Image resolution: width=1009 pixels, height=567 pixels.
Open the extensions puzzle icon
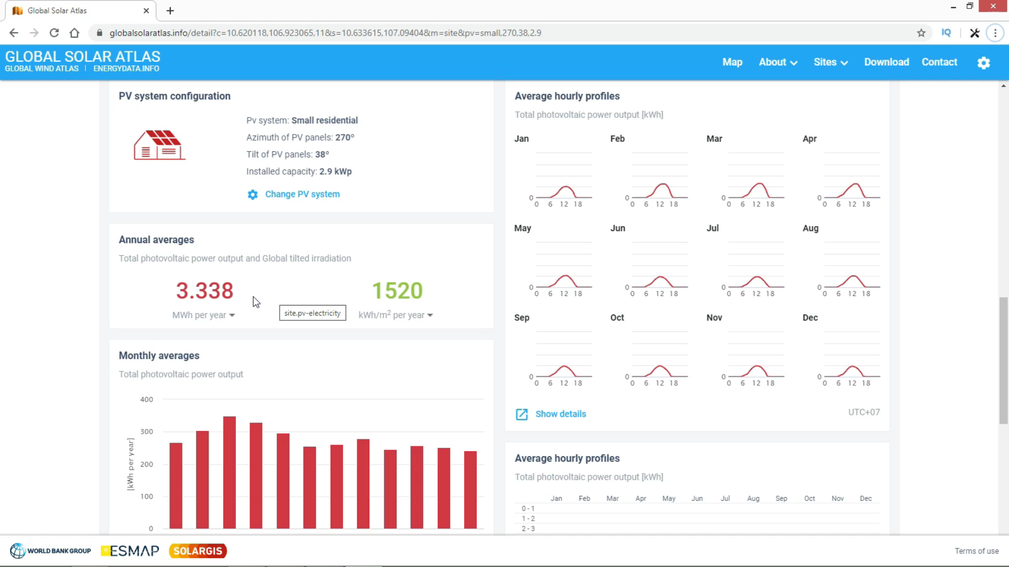[x=975, y=33]
